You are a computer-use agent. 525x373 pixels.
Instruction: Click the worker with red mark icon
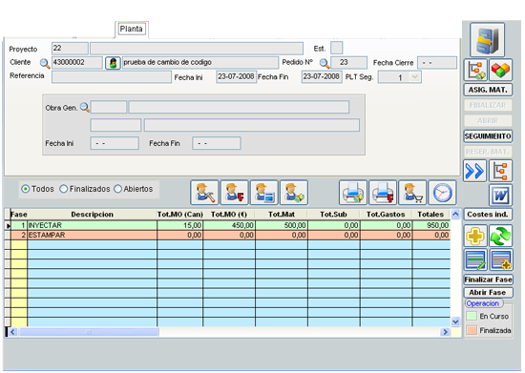pyautogui.click(x=234, y=193)
